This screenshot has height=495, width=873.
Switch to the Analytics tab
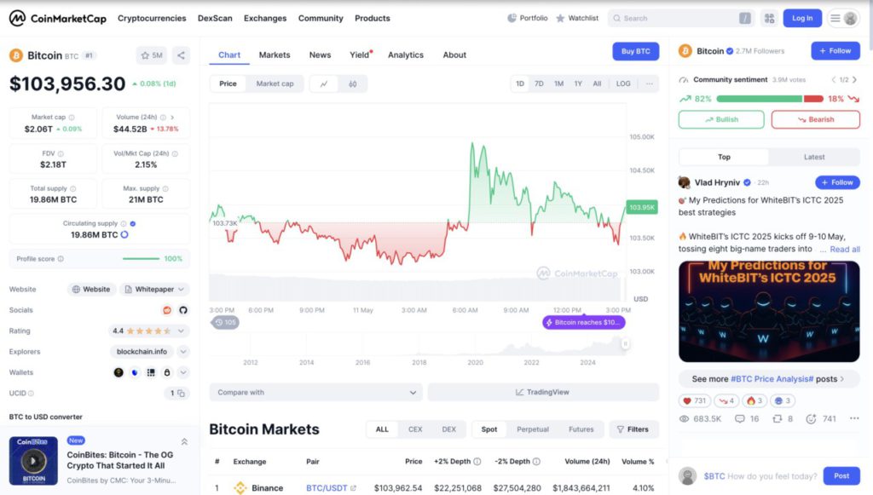[x=405, y=55]
